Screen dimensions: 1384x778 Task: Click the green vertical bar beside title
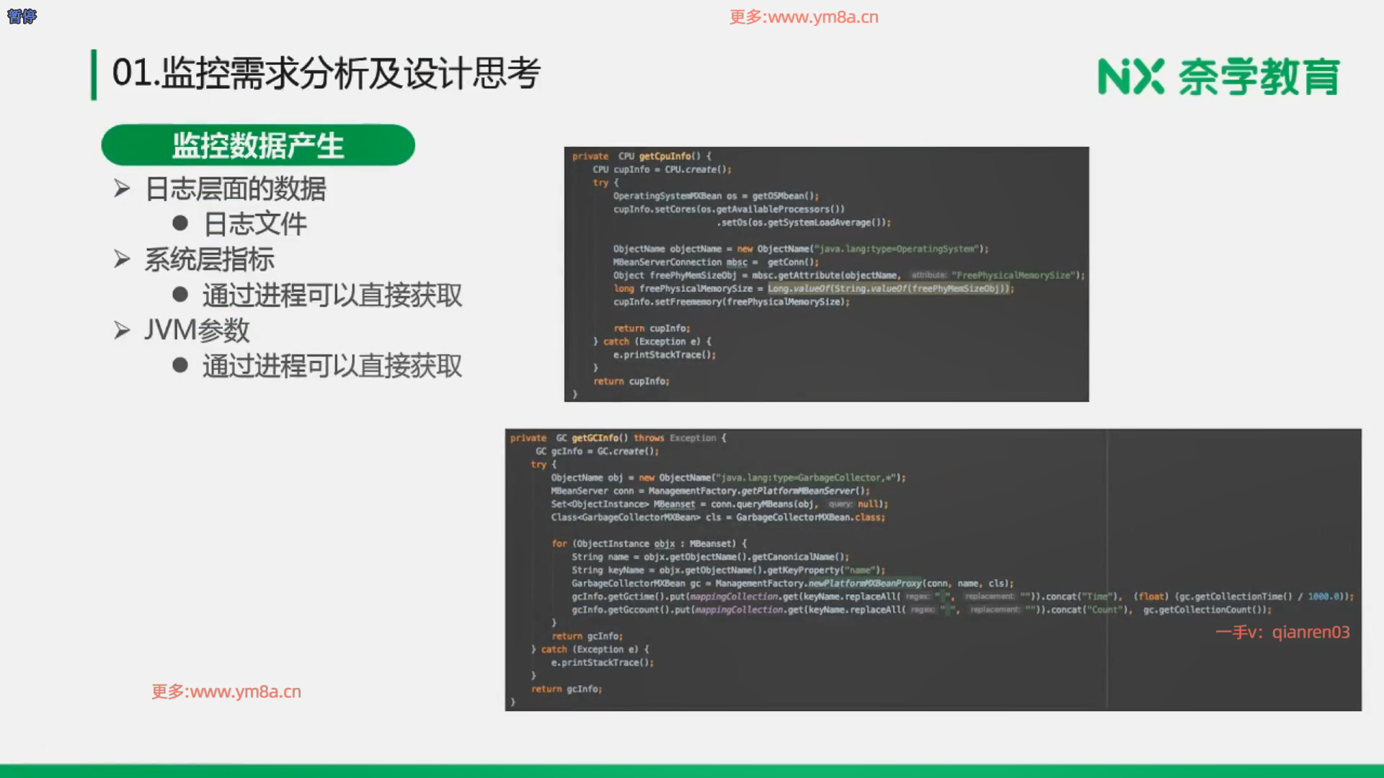coord(94,74)
